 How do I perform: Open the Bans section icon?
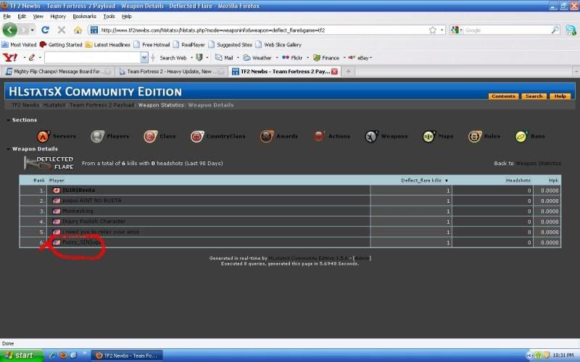(x=521, y=136)
